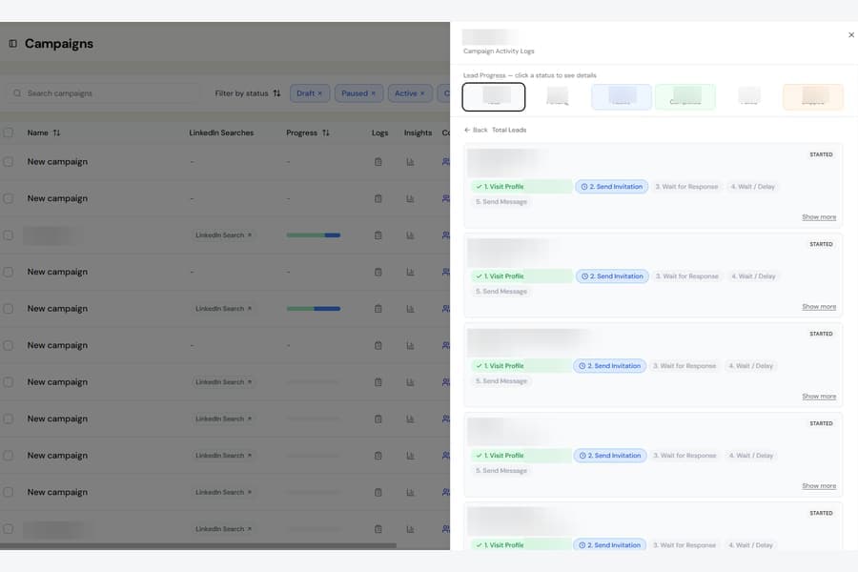This screenshot has height=572, width=858.
Task: Click 5. Send Message in the topmost lead card
Action: coord(501,202)
